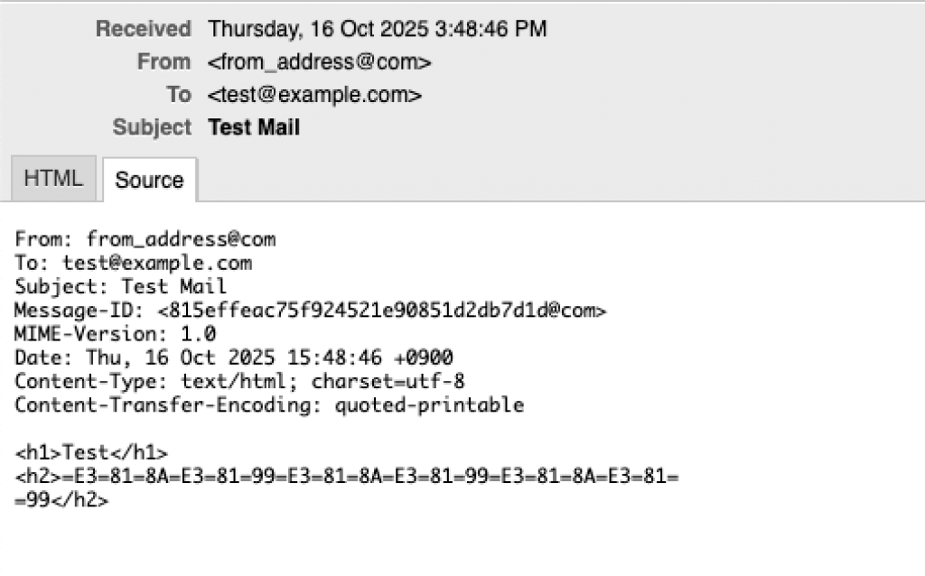Image resolution: width=925 pixels, height=576 pixels.
Task: Click the Subject header label
Action: coord(152,127)
